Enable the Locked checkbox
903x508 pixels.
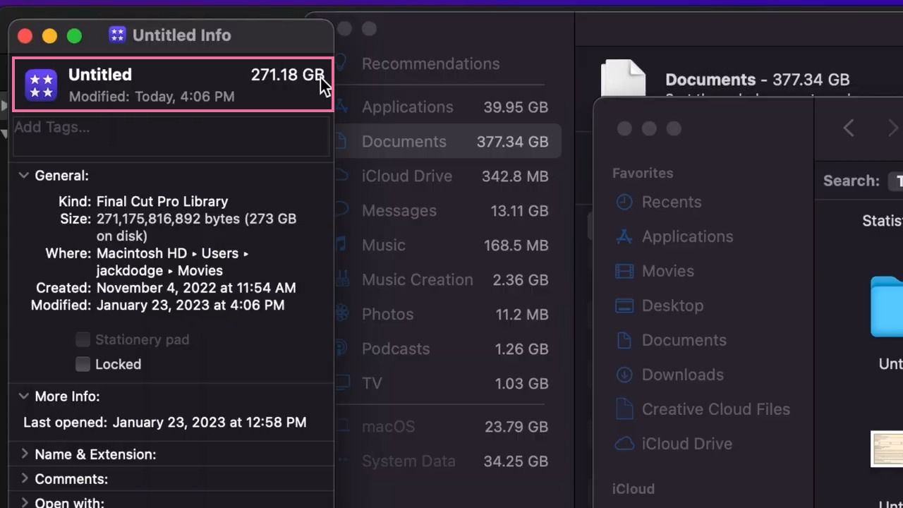click(83, 364)
